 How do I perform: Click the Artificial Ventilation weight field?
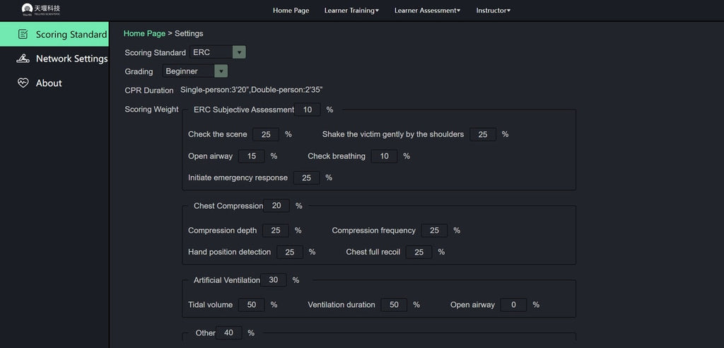pyautogui.click(x=274, y=280)
